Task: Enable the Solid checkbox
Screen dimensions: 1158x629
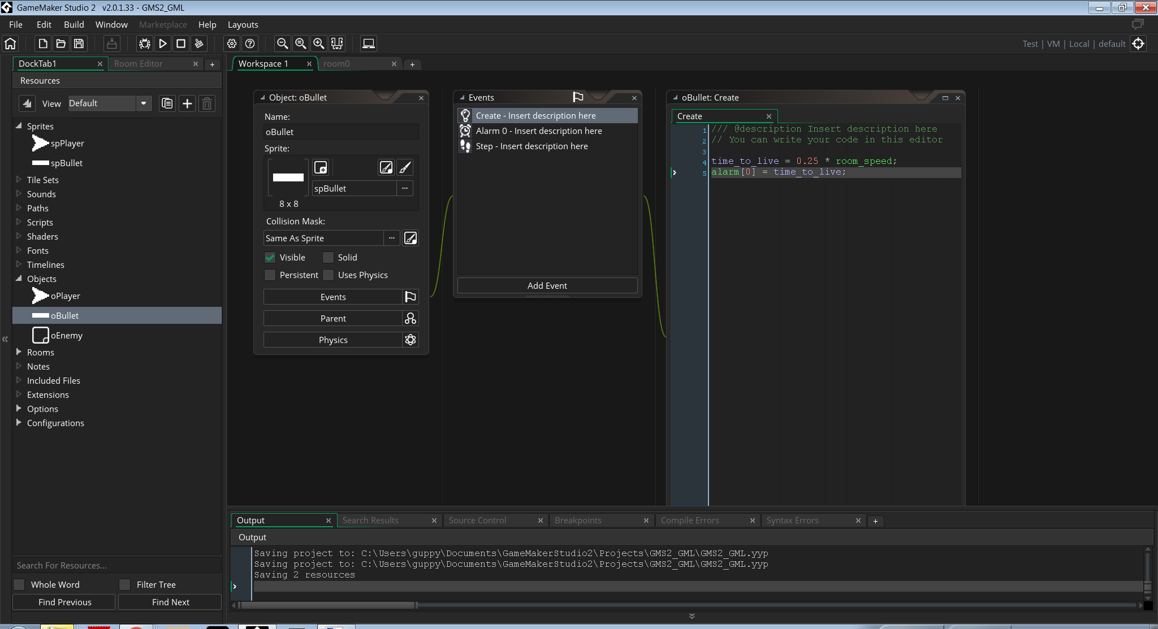Action: 328,257
